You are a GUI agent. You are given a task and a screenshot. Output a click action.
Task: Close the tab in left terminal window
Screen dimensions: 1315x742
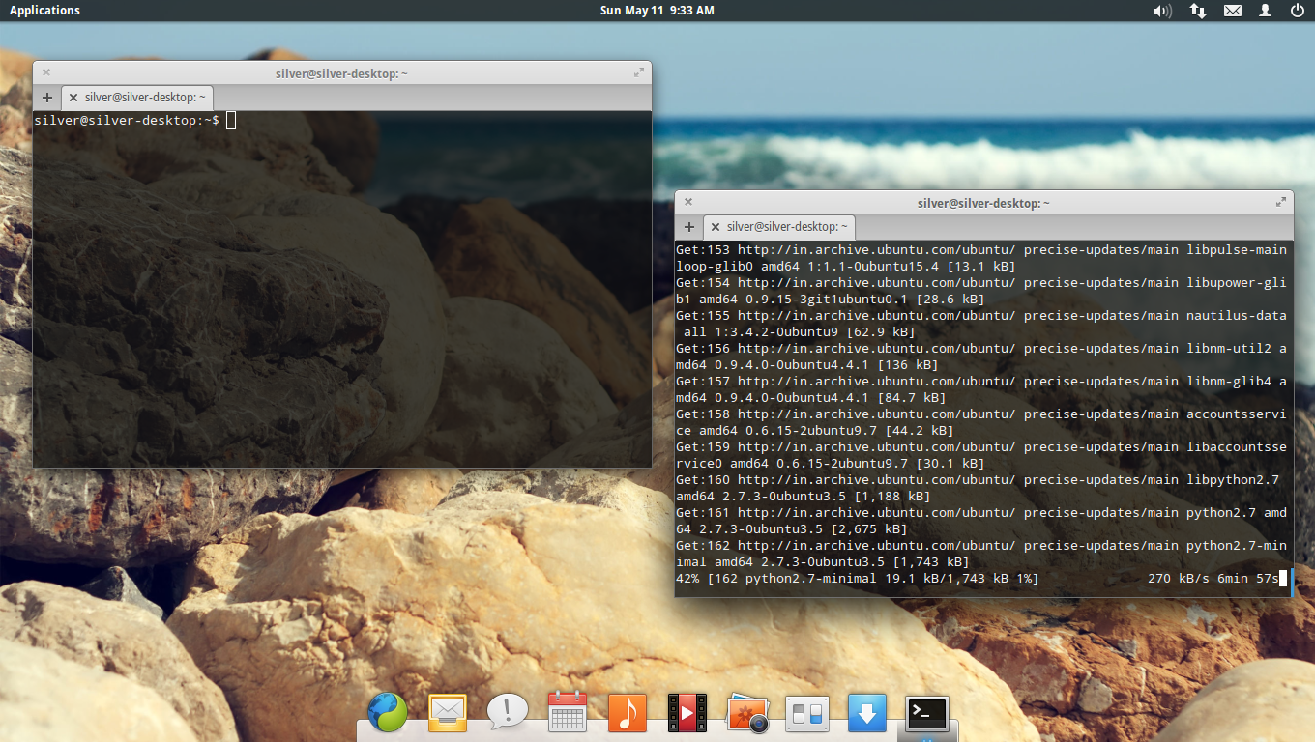[73, 98]
